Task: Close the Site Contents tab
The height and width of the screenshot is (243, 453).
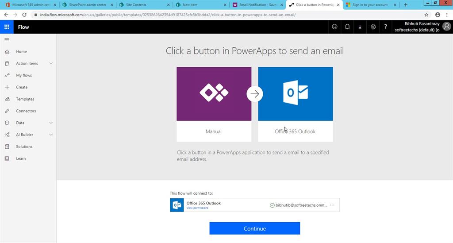Action: click(169, 5)
